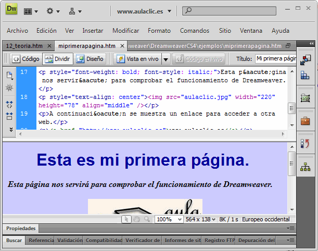Viewport: 318px width, 251px height.
Task: Expand the collapsed side panels double arrow
Action: coord(311,43)
